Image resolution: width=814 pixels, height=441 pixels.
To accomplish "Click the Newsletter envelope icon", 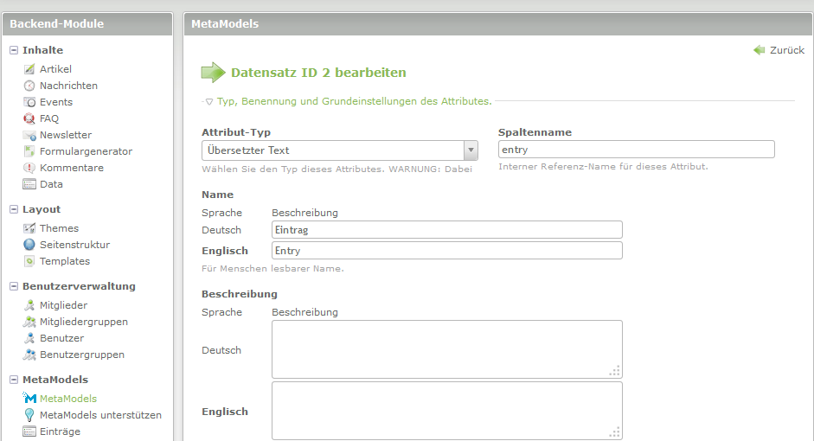I will pos(29,135).
